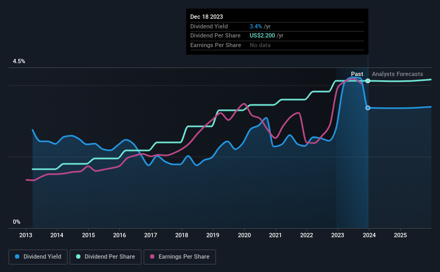Viewport: 440px width, 272px height.
Task: Select the blue dividend yield marker at Dec 2023
Action: pos(368,108)
